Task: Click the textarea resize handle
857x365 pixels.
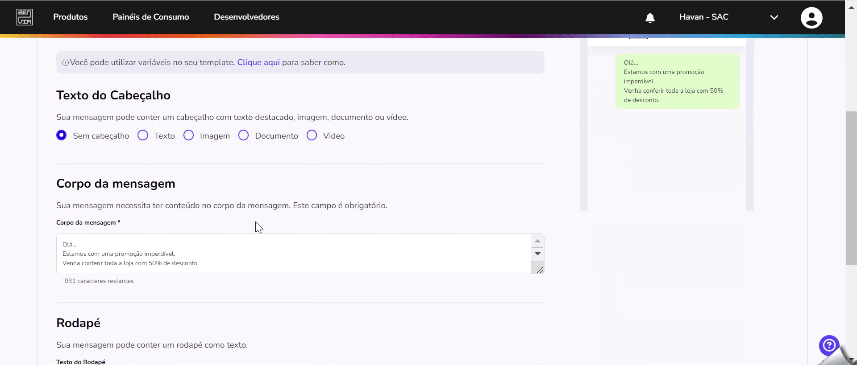Action: [x=540, y=270]
